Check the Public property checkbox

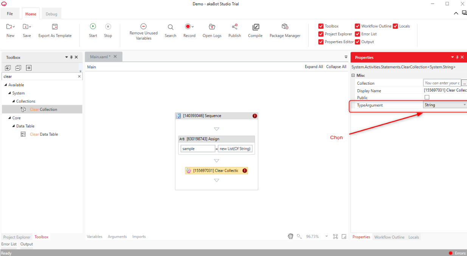(x=427, y=98)
